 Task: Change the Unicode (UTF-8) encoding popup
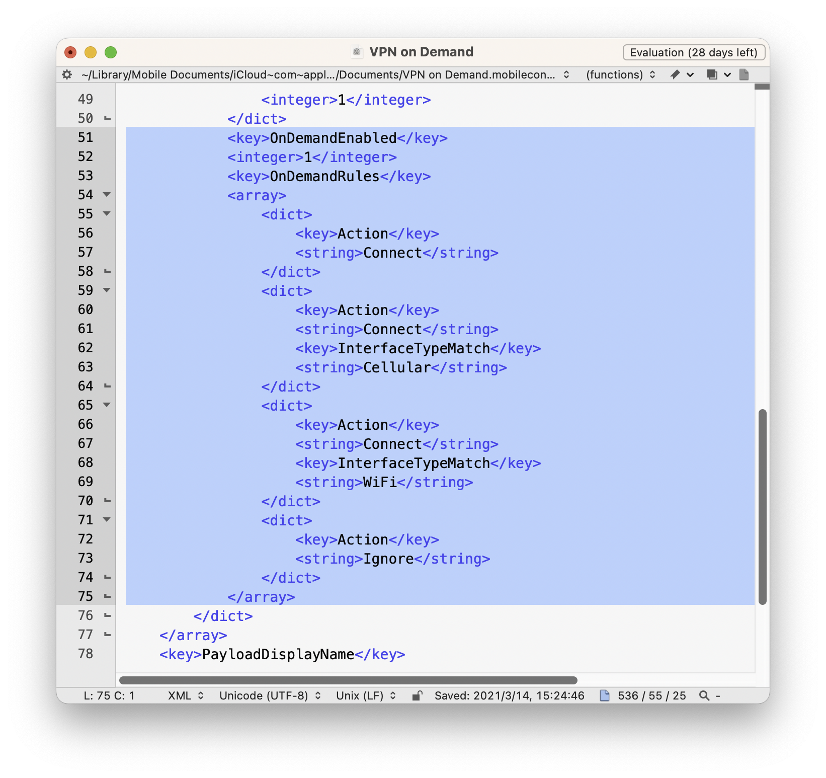point(270,695)
